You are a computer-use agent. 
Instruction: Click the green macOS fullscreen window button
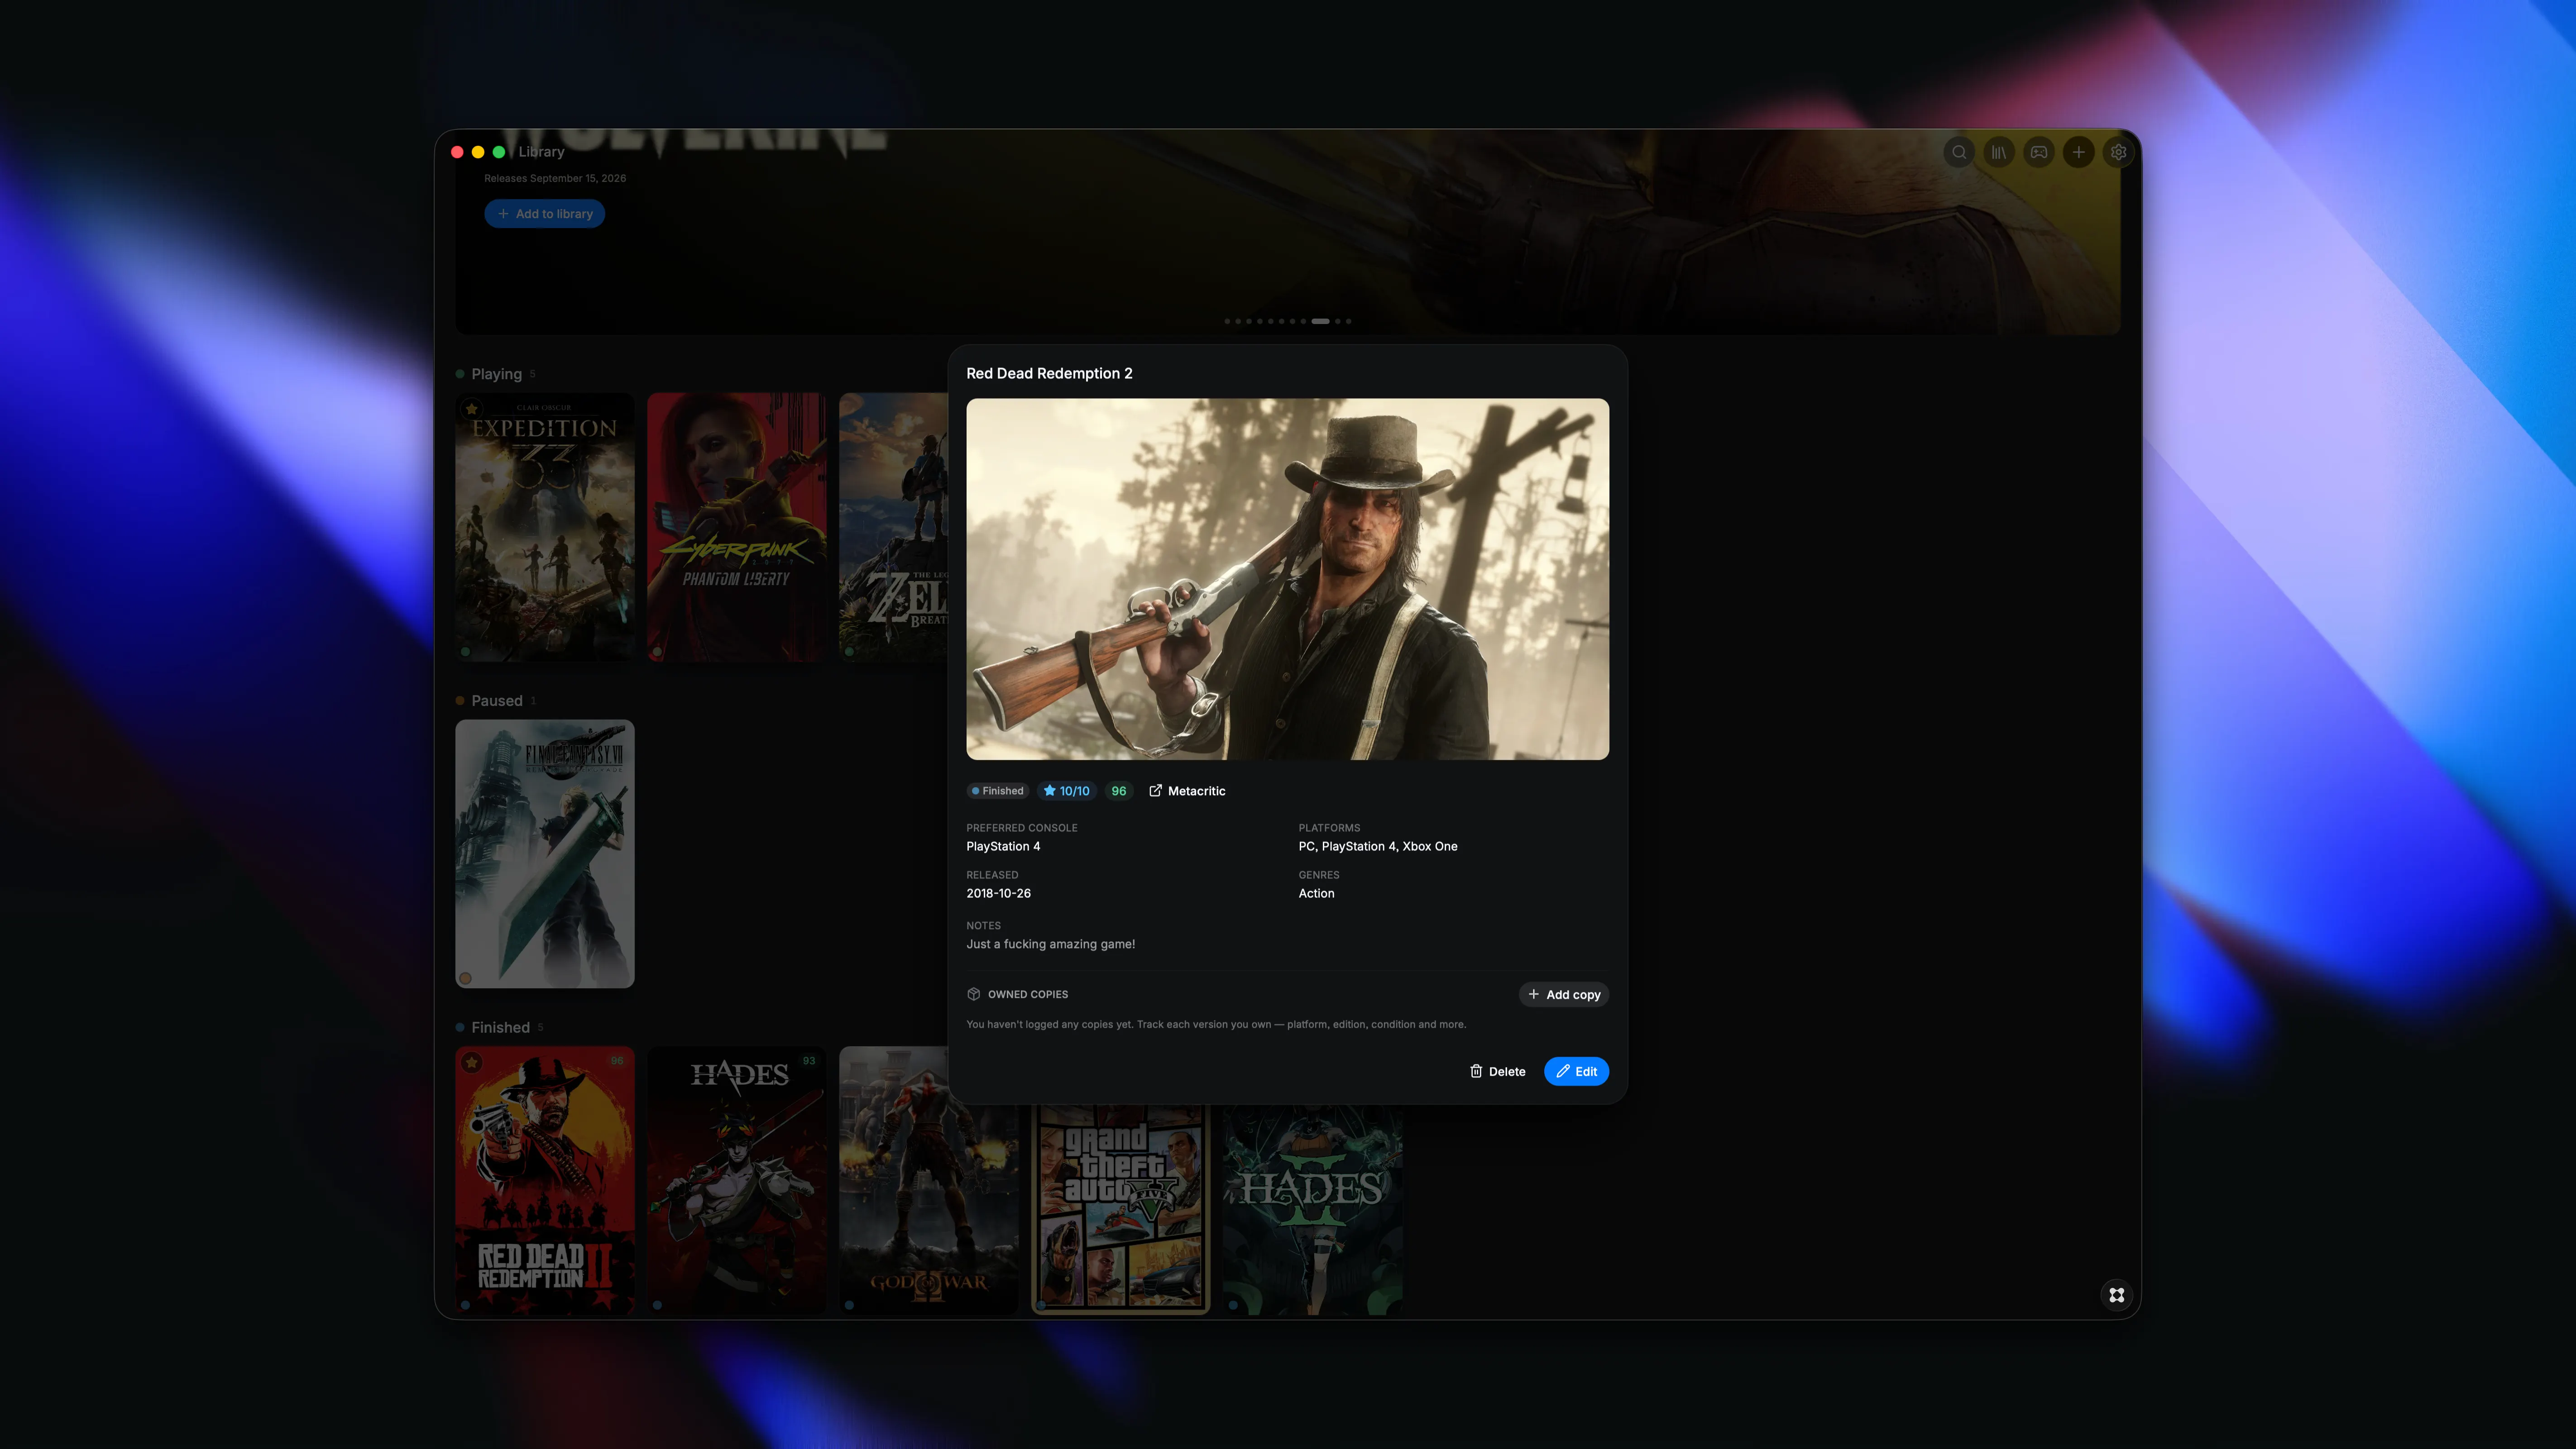[499, 152]
